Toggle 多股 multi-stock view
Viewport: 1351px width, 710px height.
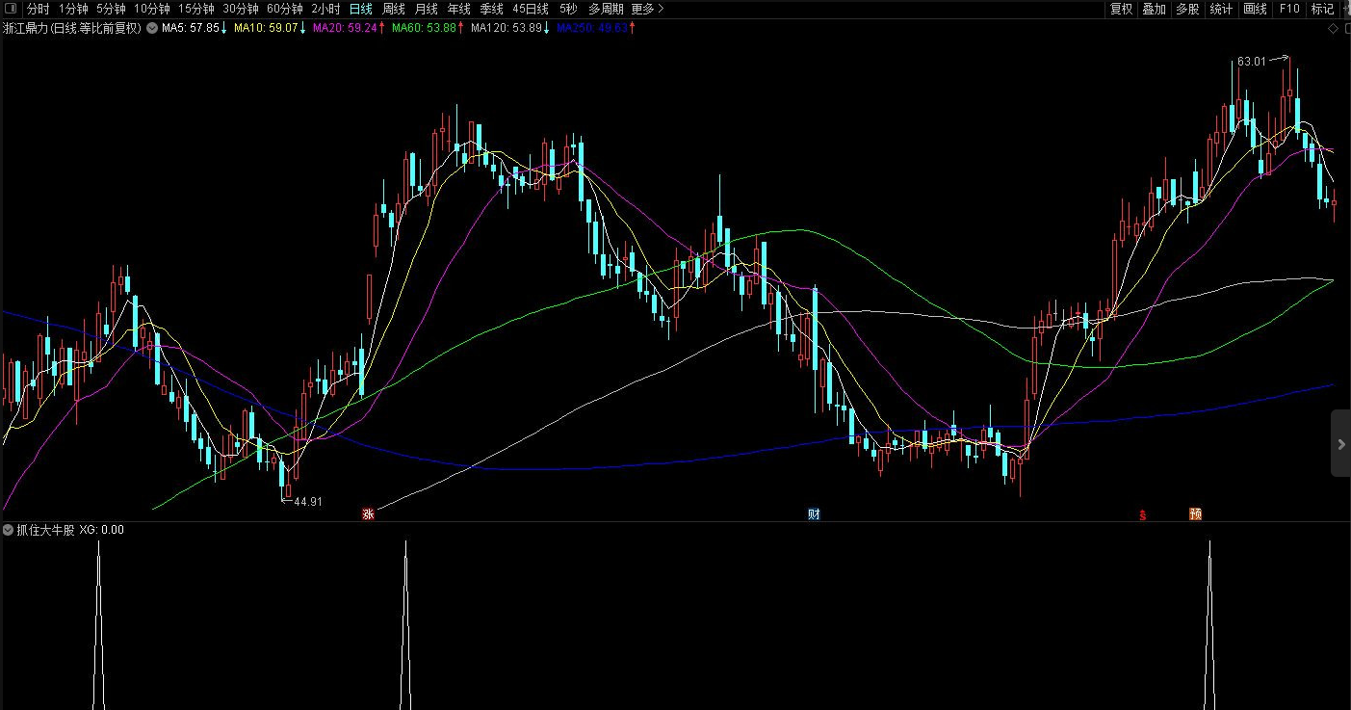[x=1187, y=9]
